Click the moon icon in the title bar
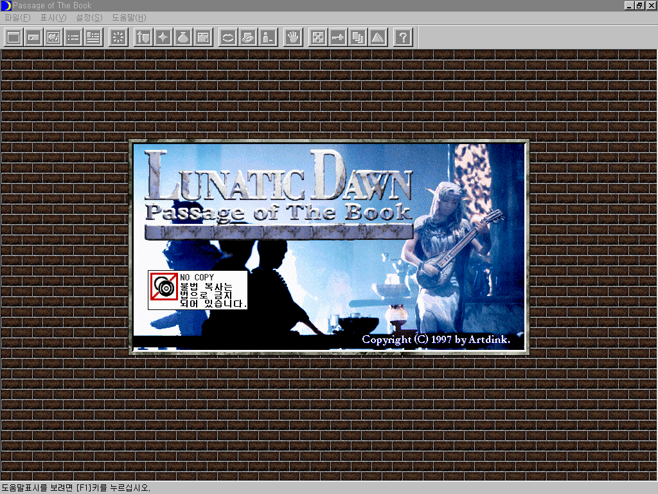 pyautogui.click(x=6, y=5)
